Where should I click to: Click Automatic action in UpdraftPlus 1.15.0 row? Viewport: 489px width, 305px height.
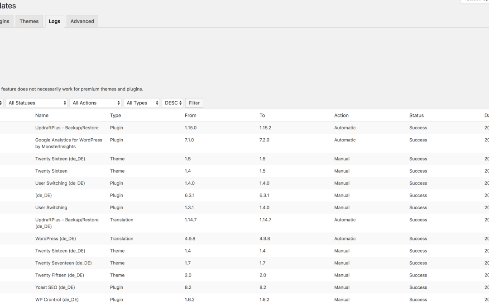pos(345,128)
